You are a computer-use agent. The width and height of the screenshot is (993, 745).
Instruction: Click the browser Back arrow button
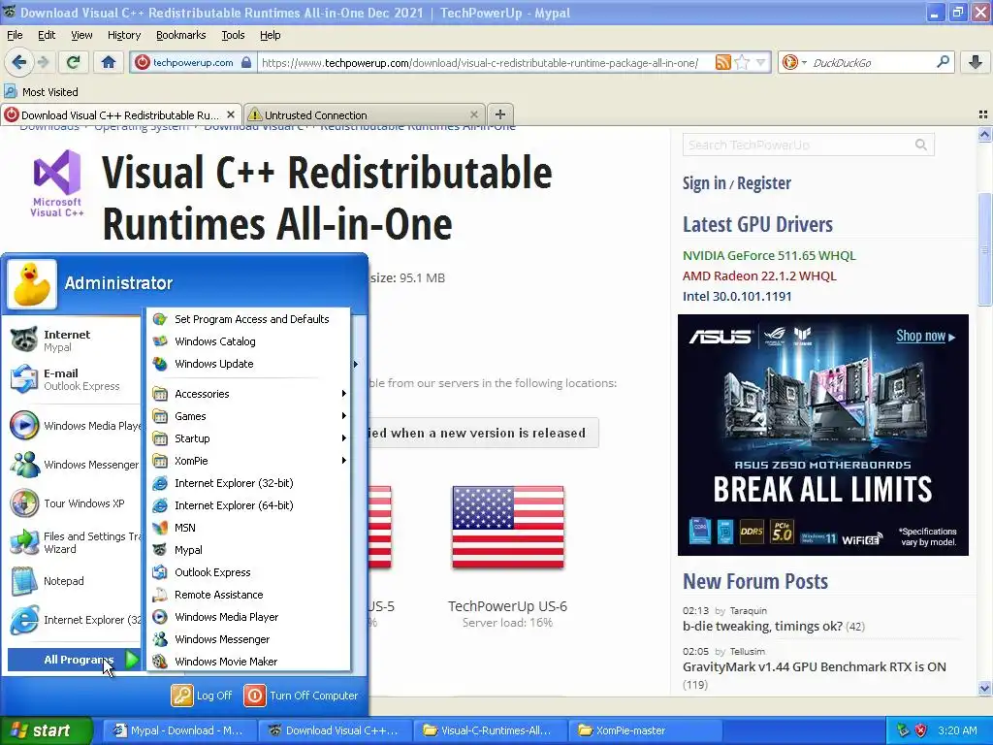coord(18,62)
